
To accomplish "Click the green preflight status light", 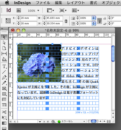I will click(x=59, y=122).
